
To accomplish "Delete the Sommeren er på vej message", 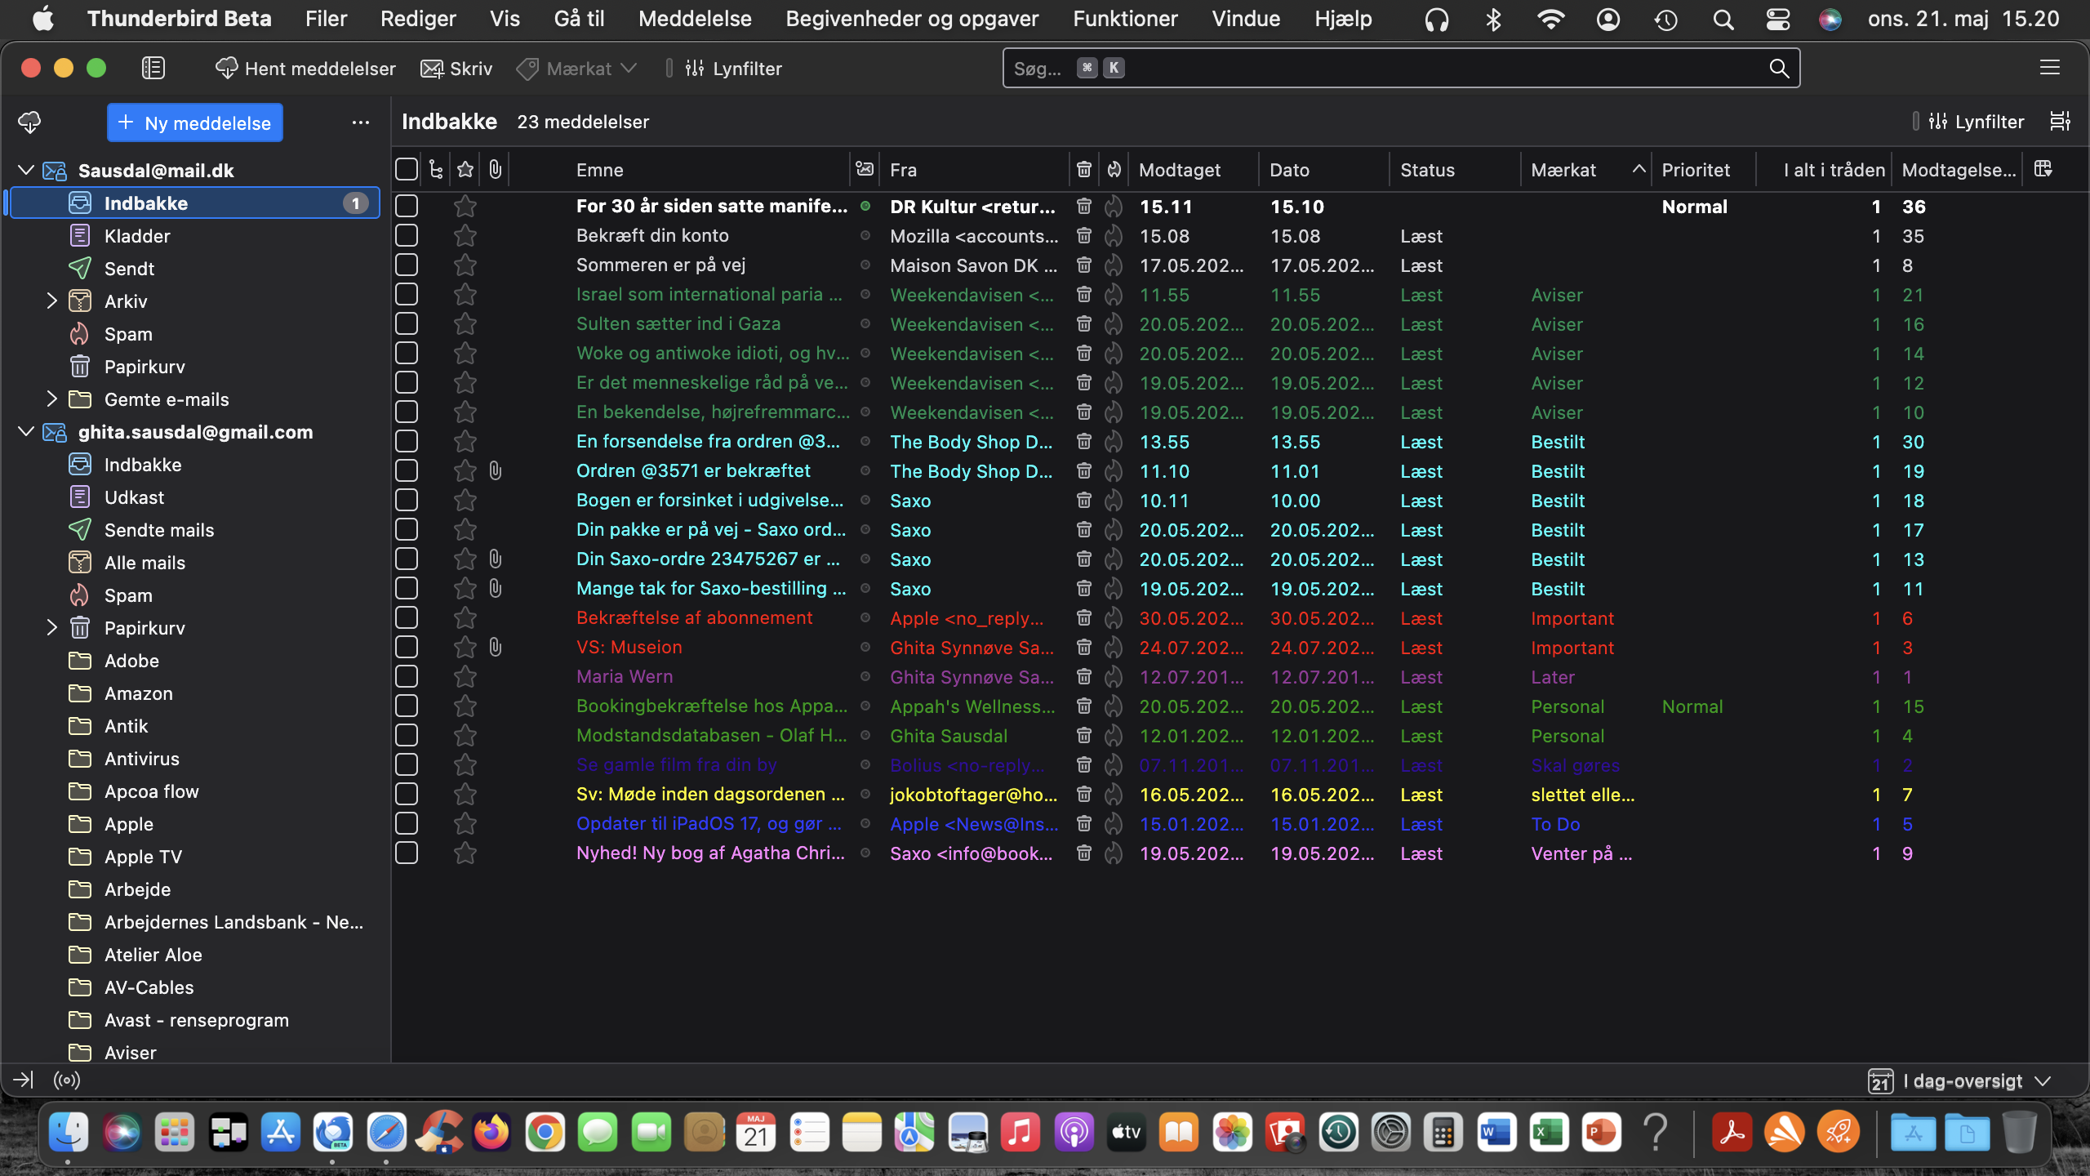I will click(x=1083, y=265).
